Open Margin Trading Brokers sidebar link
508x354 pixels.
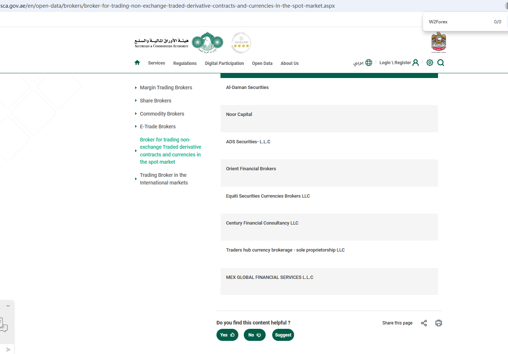coord(166,87)
